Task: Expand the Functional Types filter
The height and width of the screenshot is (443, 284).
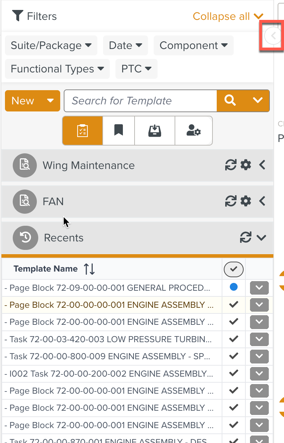Action: pyautogui.click(x=57, y=69)
